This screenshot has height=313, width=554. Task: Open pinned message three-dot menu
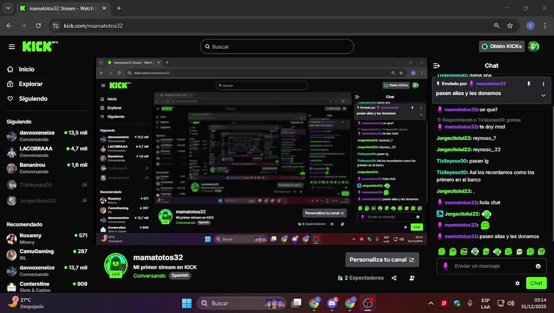543,84
